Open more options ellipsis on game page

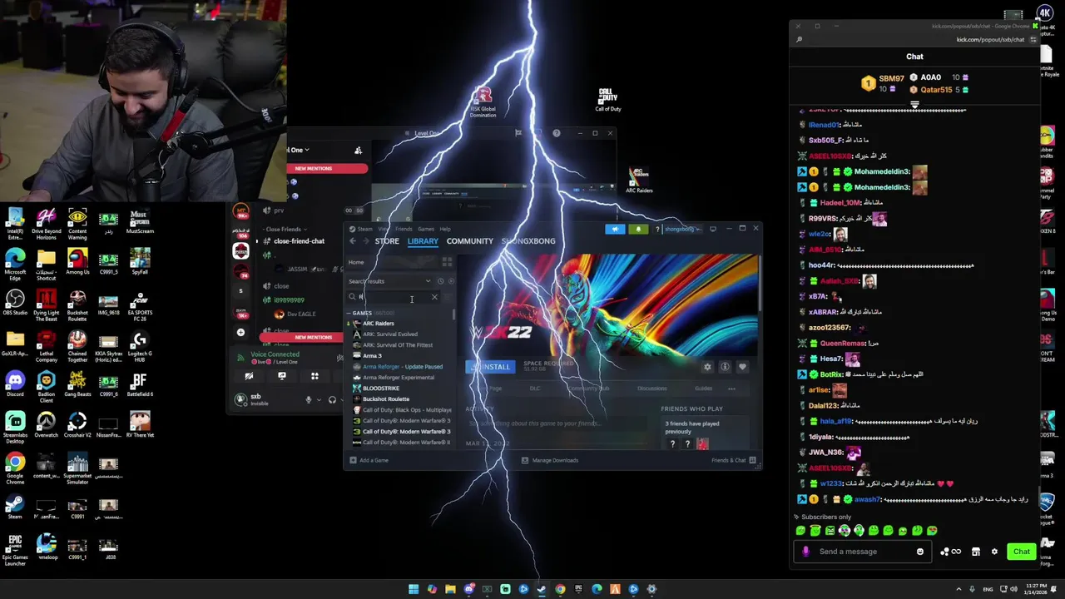[x=731, y=389]
